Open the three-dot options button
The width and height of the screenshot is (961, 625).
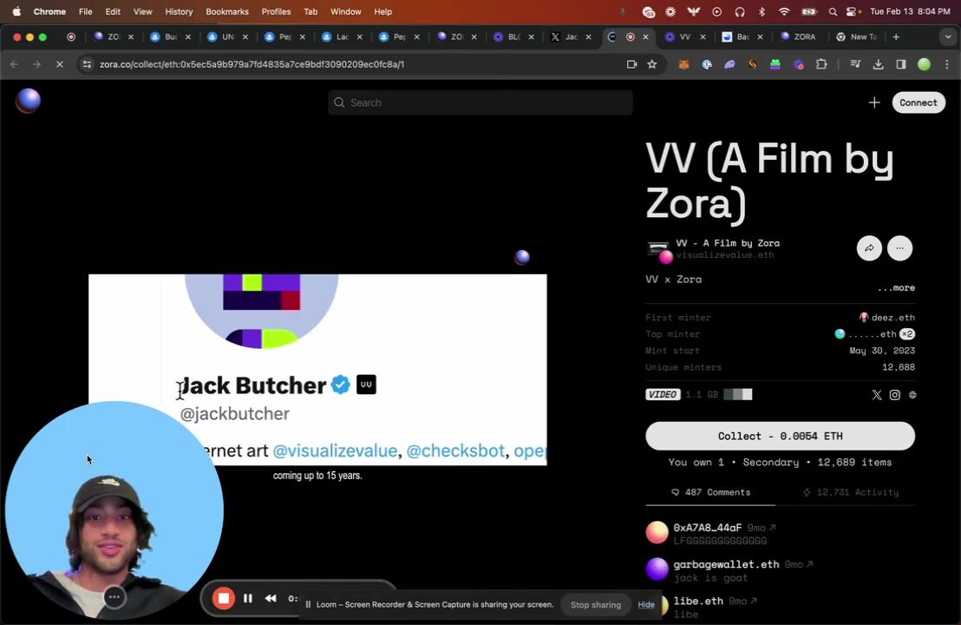coord(899,247)
